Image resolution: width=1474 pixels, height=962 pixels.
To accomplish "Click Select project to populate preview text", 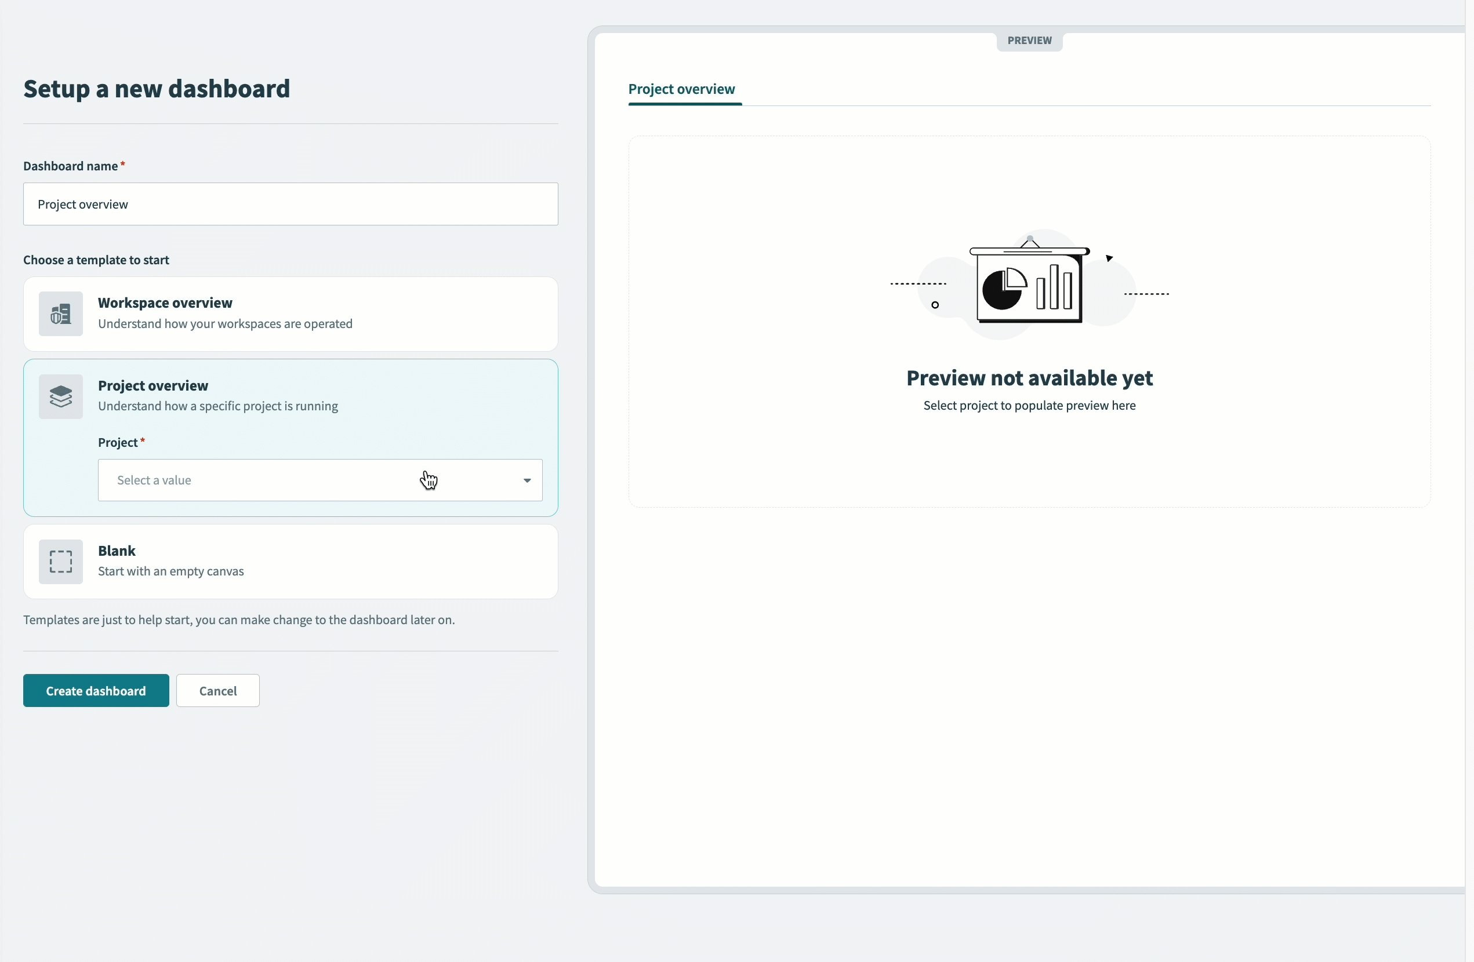I will click(x=1029, y=406).
